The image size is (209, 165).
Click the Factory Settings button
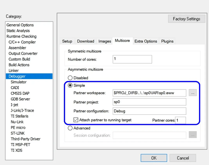pyautogui.click(x=187, y=19)
